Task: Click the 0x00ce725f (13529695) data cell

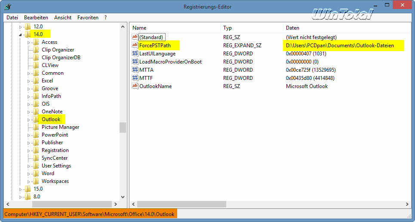Action: click(x=311, y=70)
